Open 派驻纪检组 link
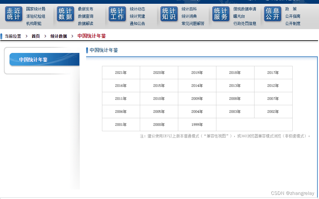 point(36,16)
